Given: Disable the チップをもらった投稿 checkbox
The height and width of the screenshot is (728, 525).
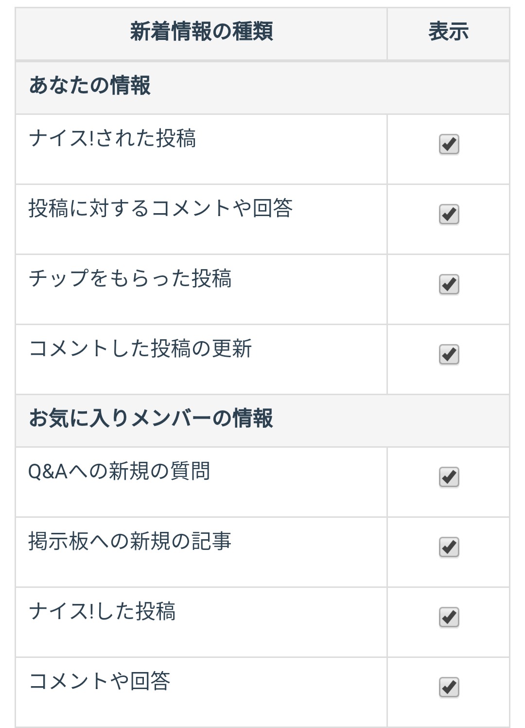Looking at the screenshot, I should point(449,285).
